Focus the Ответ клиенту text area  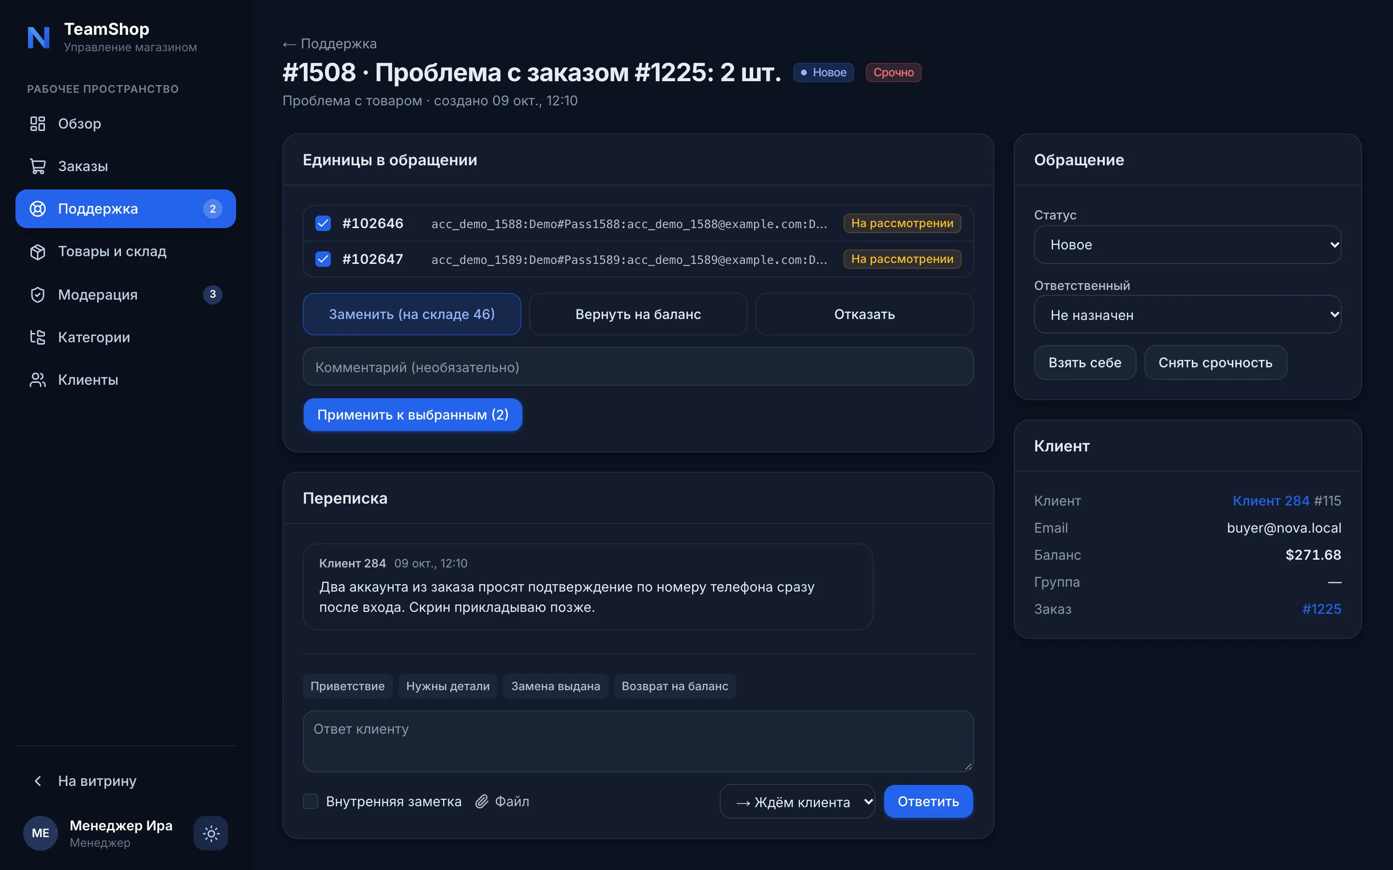click(x=638, y=741)
